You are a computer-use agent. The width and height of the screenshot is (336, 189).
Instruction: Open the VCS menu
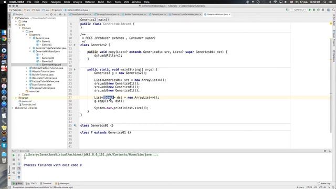pyautogui.click(x=126, y=2)
